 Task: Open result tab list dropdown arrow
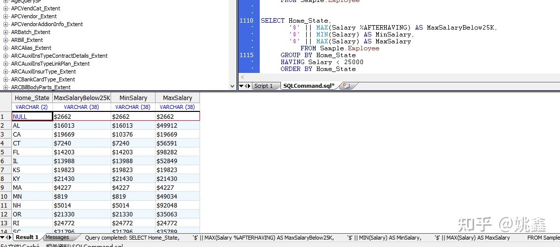(2, 237)
